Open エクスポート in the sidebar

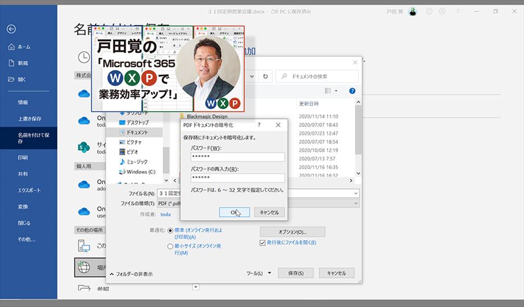click(x=30, y=190)
